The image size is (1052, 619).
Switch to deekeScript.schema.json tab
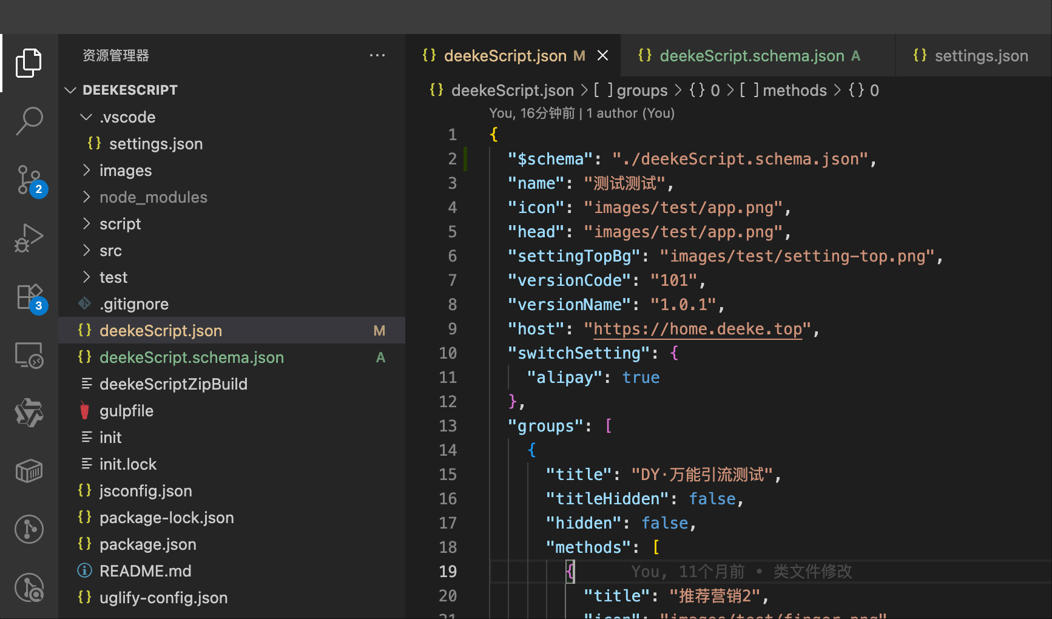[751, 56]
